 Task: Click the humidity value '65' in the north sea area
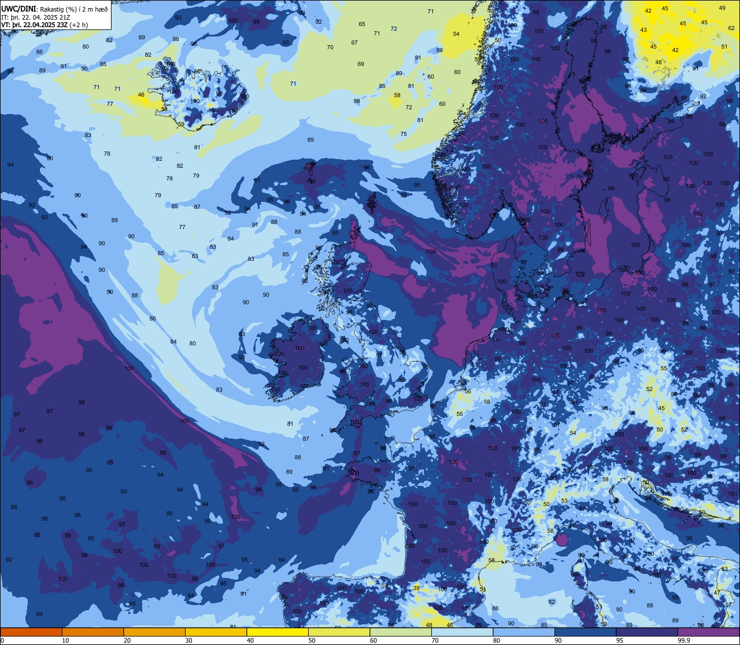pyautogui.click(x=362, y=24)
